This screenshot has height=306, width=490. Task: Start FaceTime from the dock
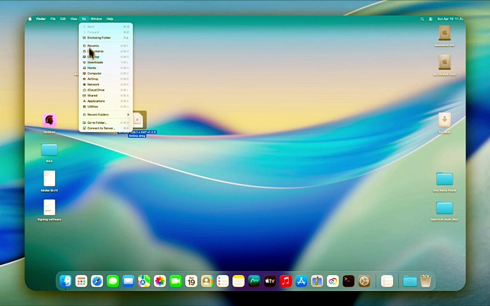pos(176,281)
